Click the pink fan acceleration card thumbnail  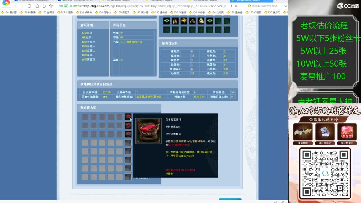pyautogui.click(x=347, y=132)
